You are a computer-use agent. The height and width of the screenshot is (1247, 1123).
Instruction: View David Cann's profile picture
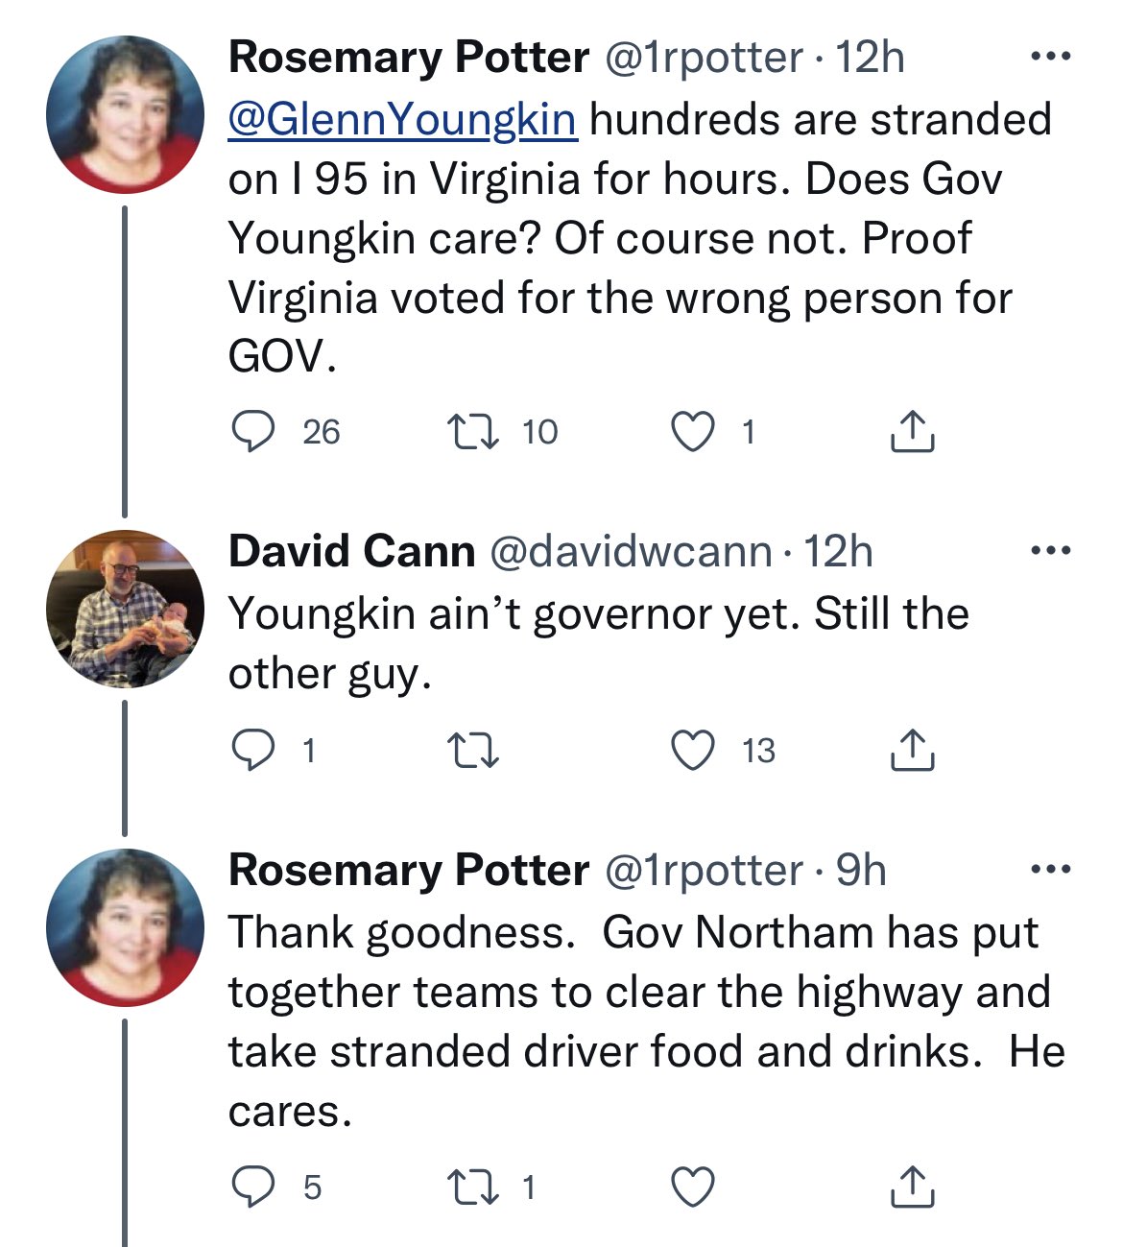125,609
